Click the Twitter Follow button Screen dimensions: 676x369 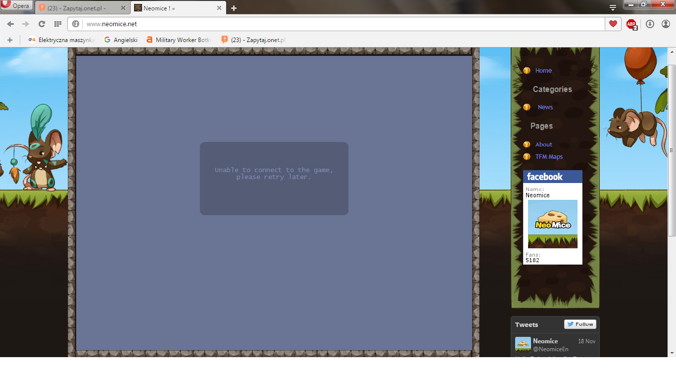pos(580,324)
